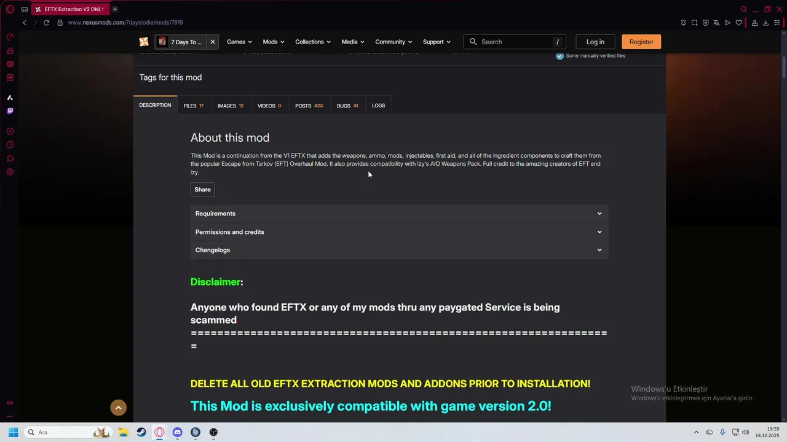This screenshot has width=787, height=442.
Task: Open sidebar settings gear icon
Action: [x=10, y=172]
